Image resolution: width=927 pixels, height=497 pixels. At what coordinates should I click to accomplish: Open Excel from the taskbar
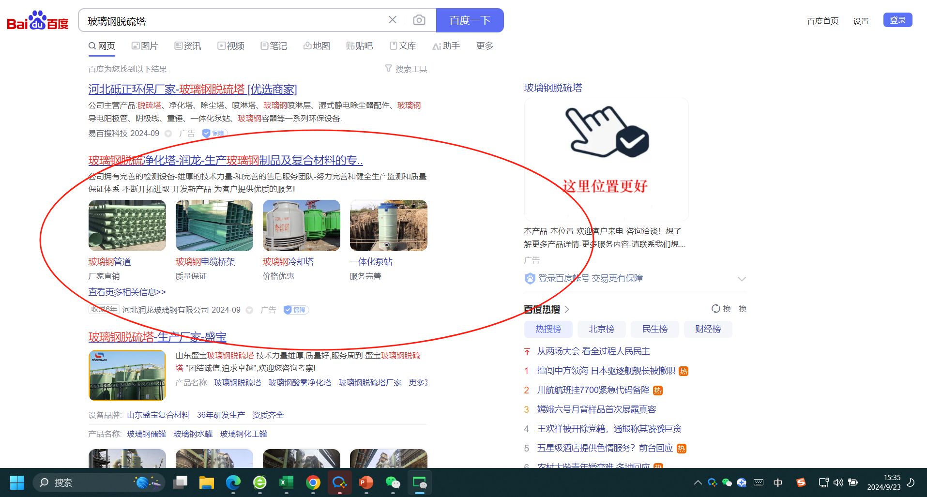pos(287,482)
